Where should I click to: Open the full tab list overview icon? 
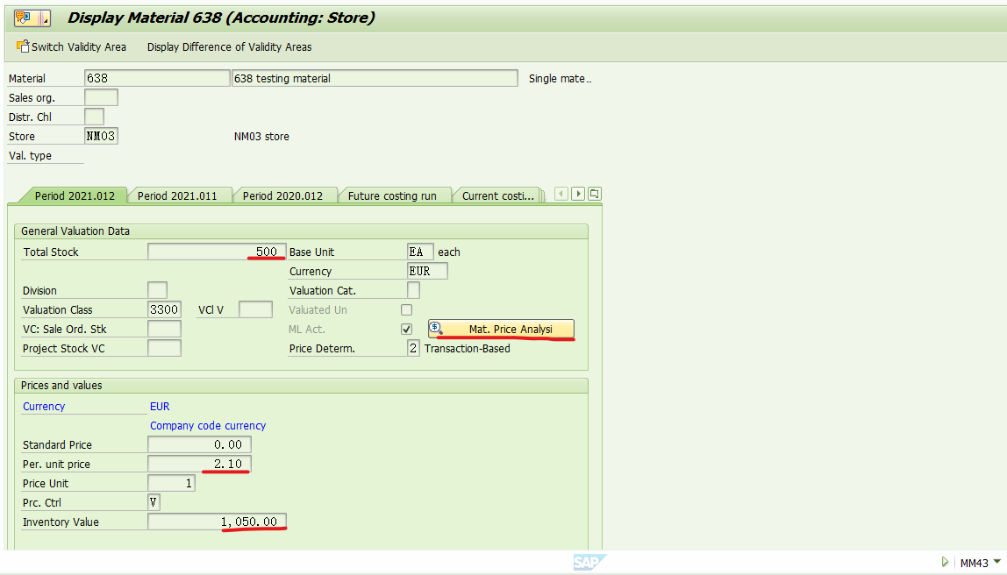(x=594, y=193)
